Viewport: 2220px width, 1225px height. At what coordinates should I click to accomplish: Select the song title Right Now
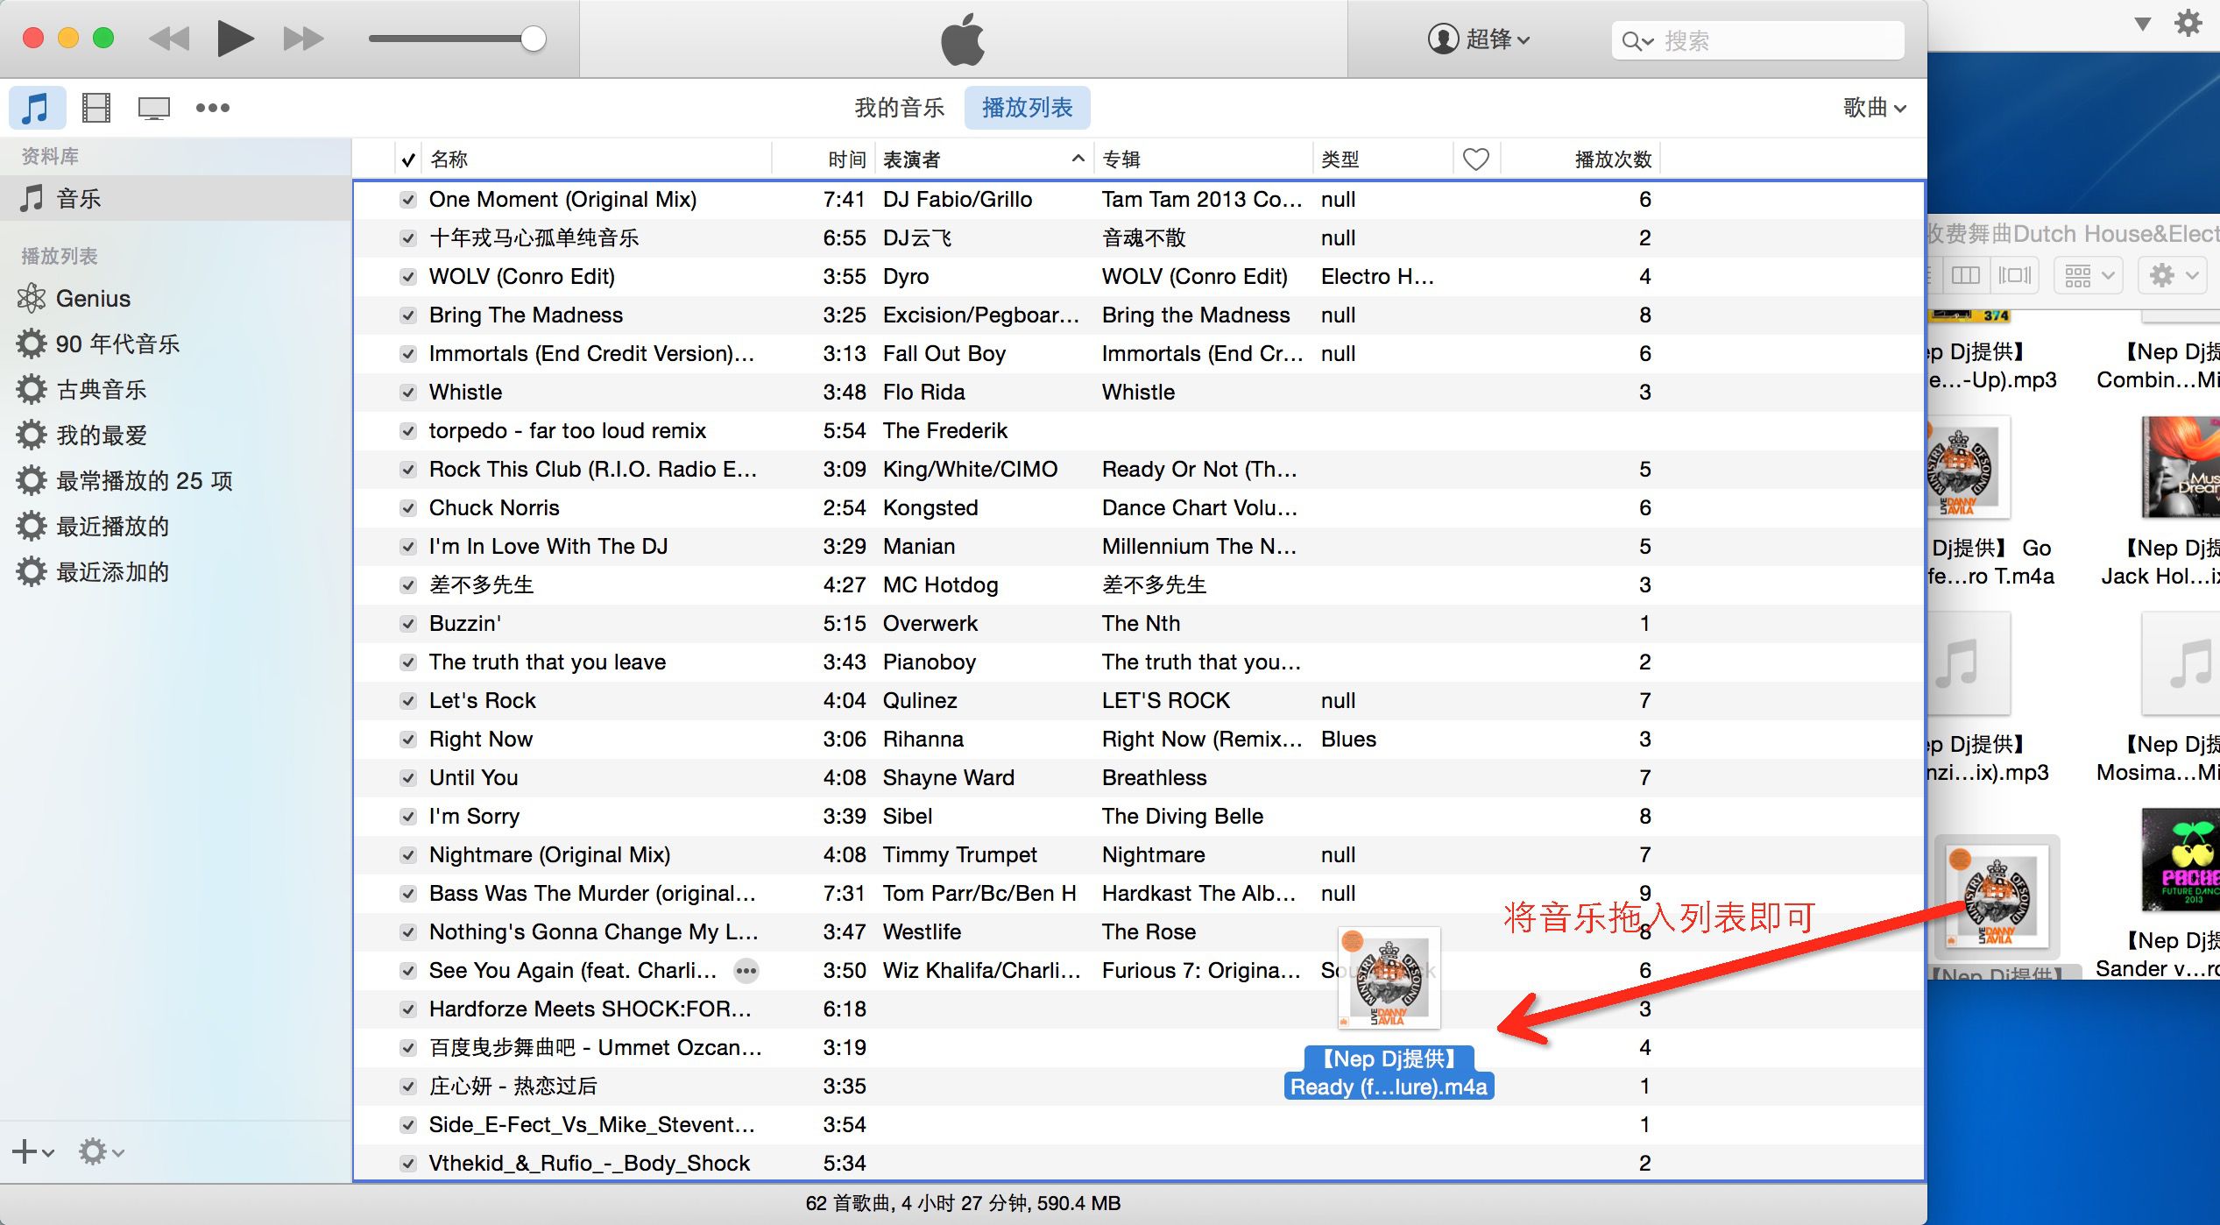[x=481, y=740]
